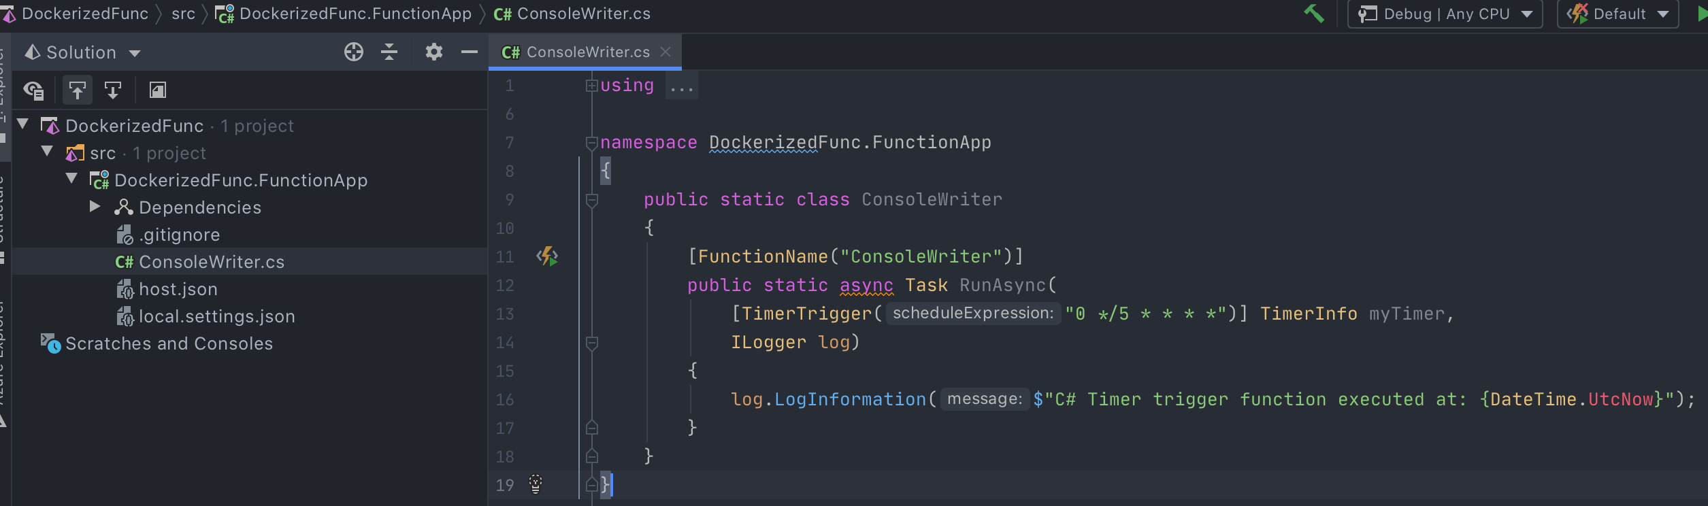The image size is (1708, 506).
Task: Toggle the autoscroll from source icon
Action: (78, 90)
